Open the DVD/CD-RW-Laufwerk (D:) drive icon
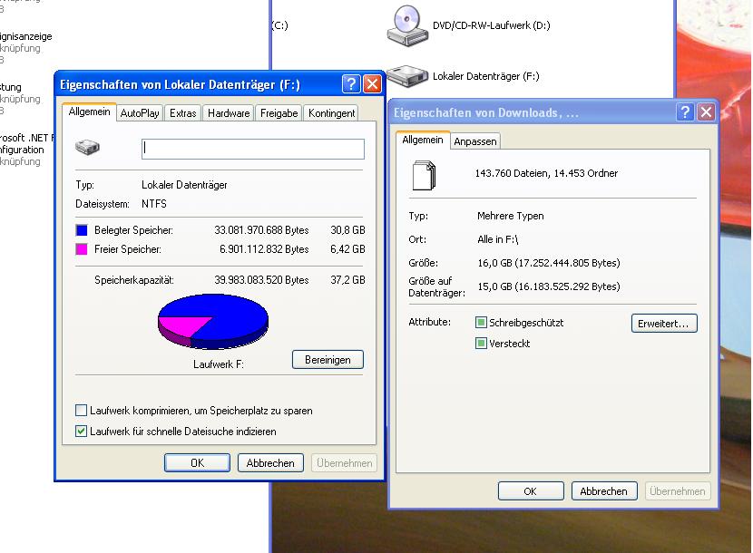Viewport: 753px width, 553px height. (x=407, y=26)
